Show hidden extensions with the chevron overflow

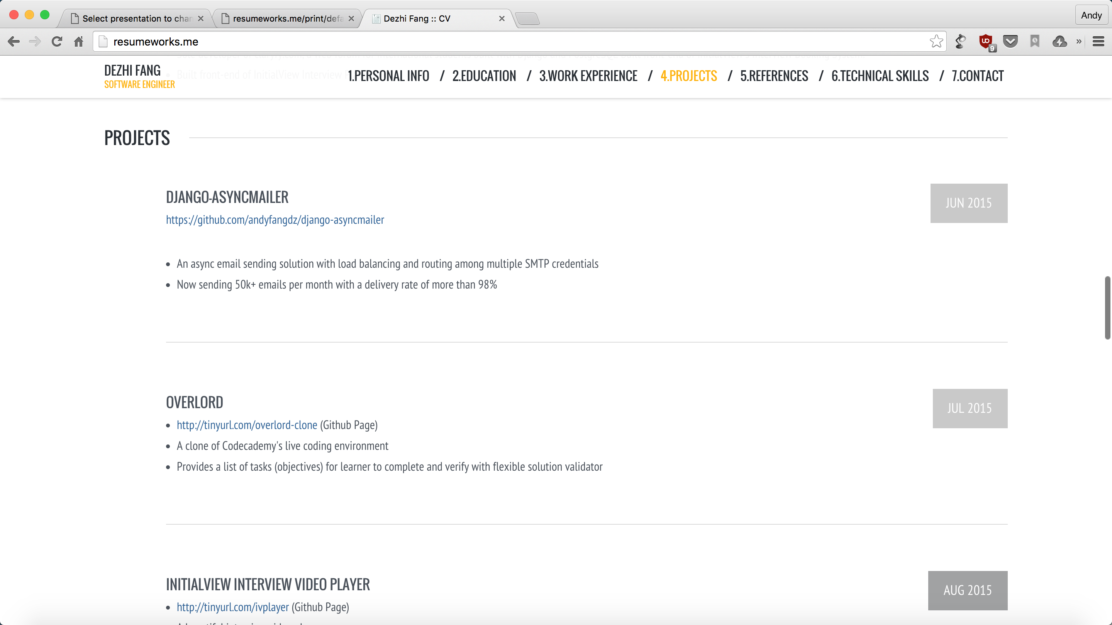point(1079,41)
